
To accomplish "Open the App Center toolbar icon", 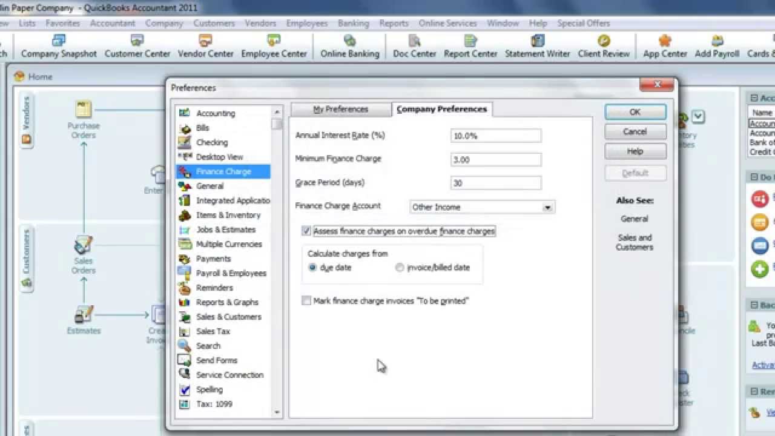I will [665, 47].
